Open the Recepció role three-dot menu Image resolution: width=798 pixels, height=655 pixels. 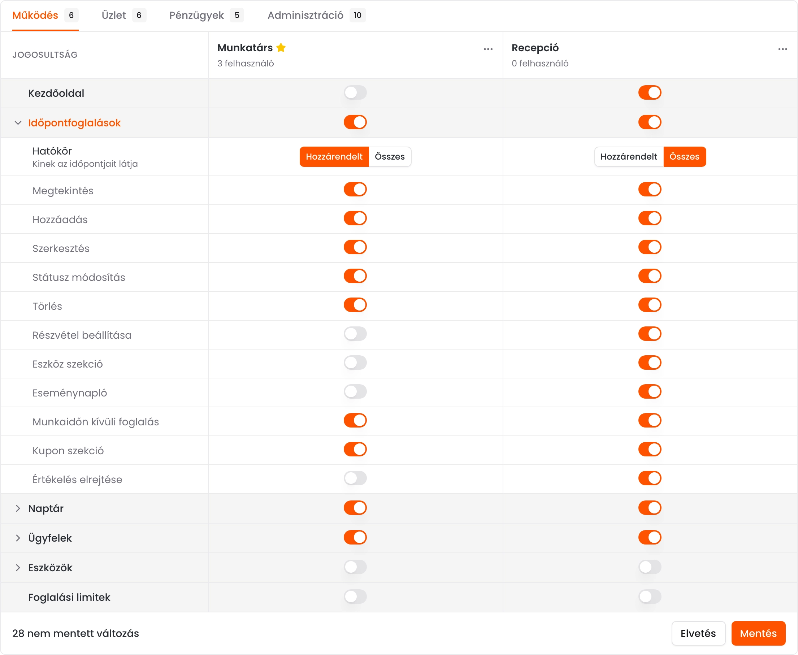[782, 49]
